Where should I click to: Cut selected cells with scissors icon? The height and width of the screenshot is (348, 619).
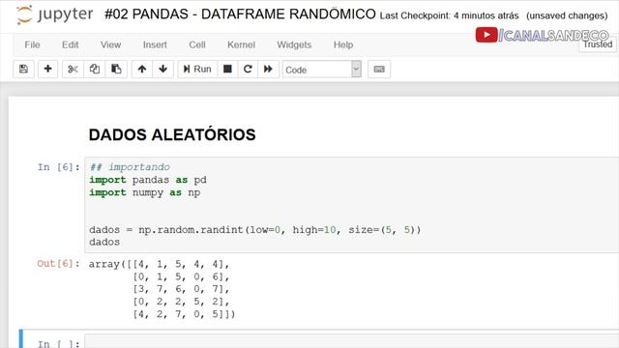pyautogui.click(x=73, y=69)
